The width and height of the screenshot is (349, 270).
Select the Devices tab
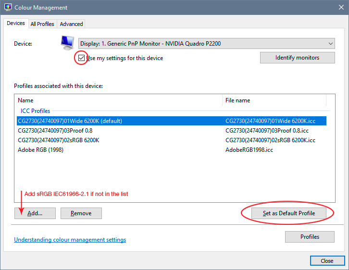[16, 24]
